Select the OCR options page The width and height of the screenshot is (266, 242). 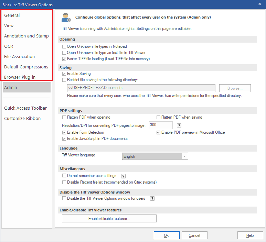[x=27, y=46]
